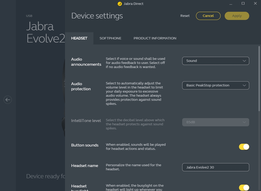Image resolution: width=261 pixels, height=191 pixels.
Task: Close the Jabra Direct window
Action: pyautogui.click(x=255, y=4)
